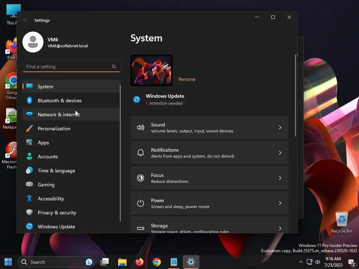359x269 pixels.
Task: Click the Settings gear in taskbar
Action: 191,262
